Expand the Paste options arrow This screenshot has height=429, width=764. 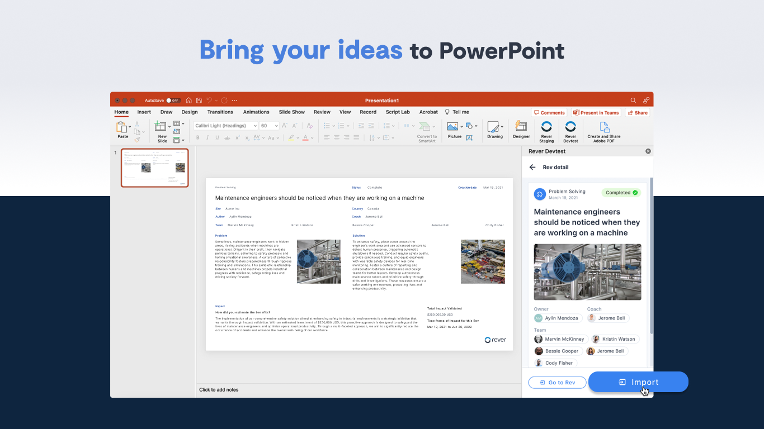[130, 127]
